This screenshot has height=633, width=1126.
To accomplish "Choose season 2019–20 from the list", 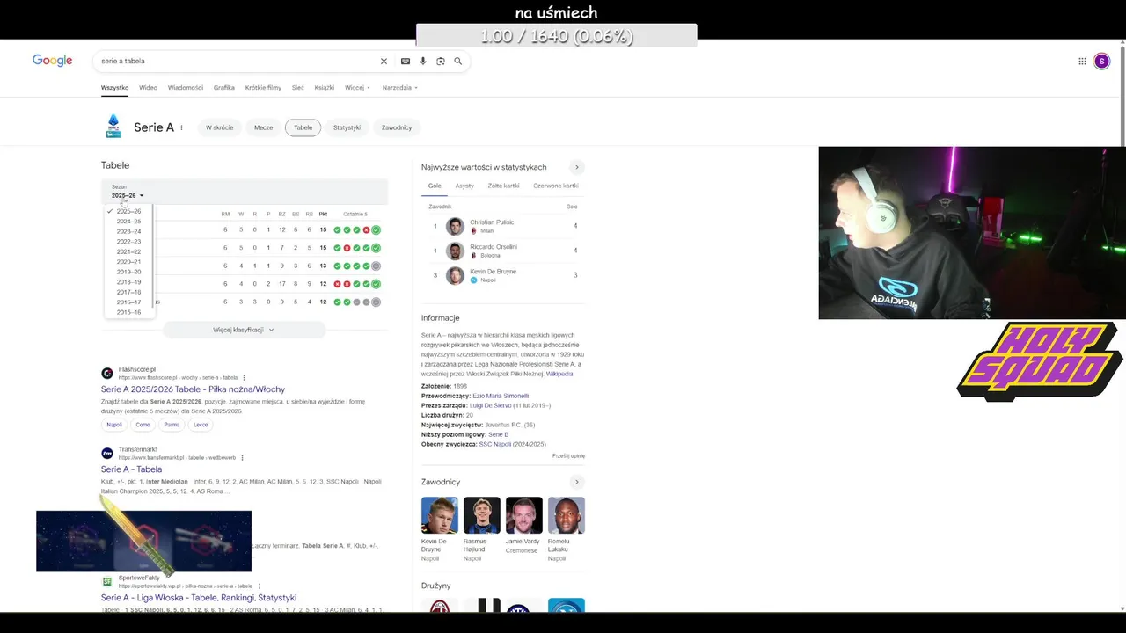I will (x=128, y=272).
